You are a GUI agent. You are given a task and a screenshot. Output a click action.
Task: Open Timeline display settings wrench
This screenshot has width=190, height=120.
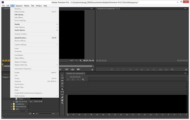(x=83, y=79)
